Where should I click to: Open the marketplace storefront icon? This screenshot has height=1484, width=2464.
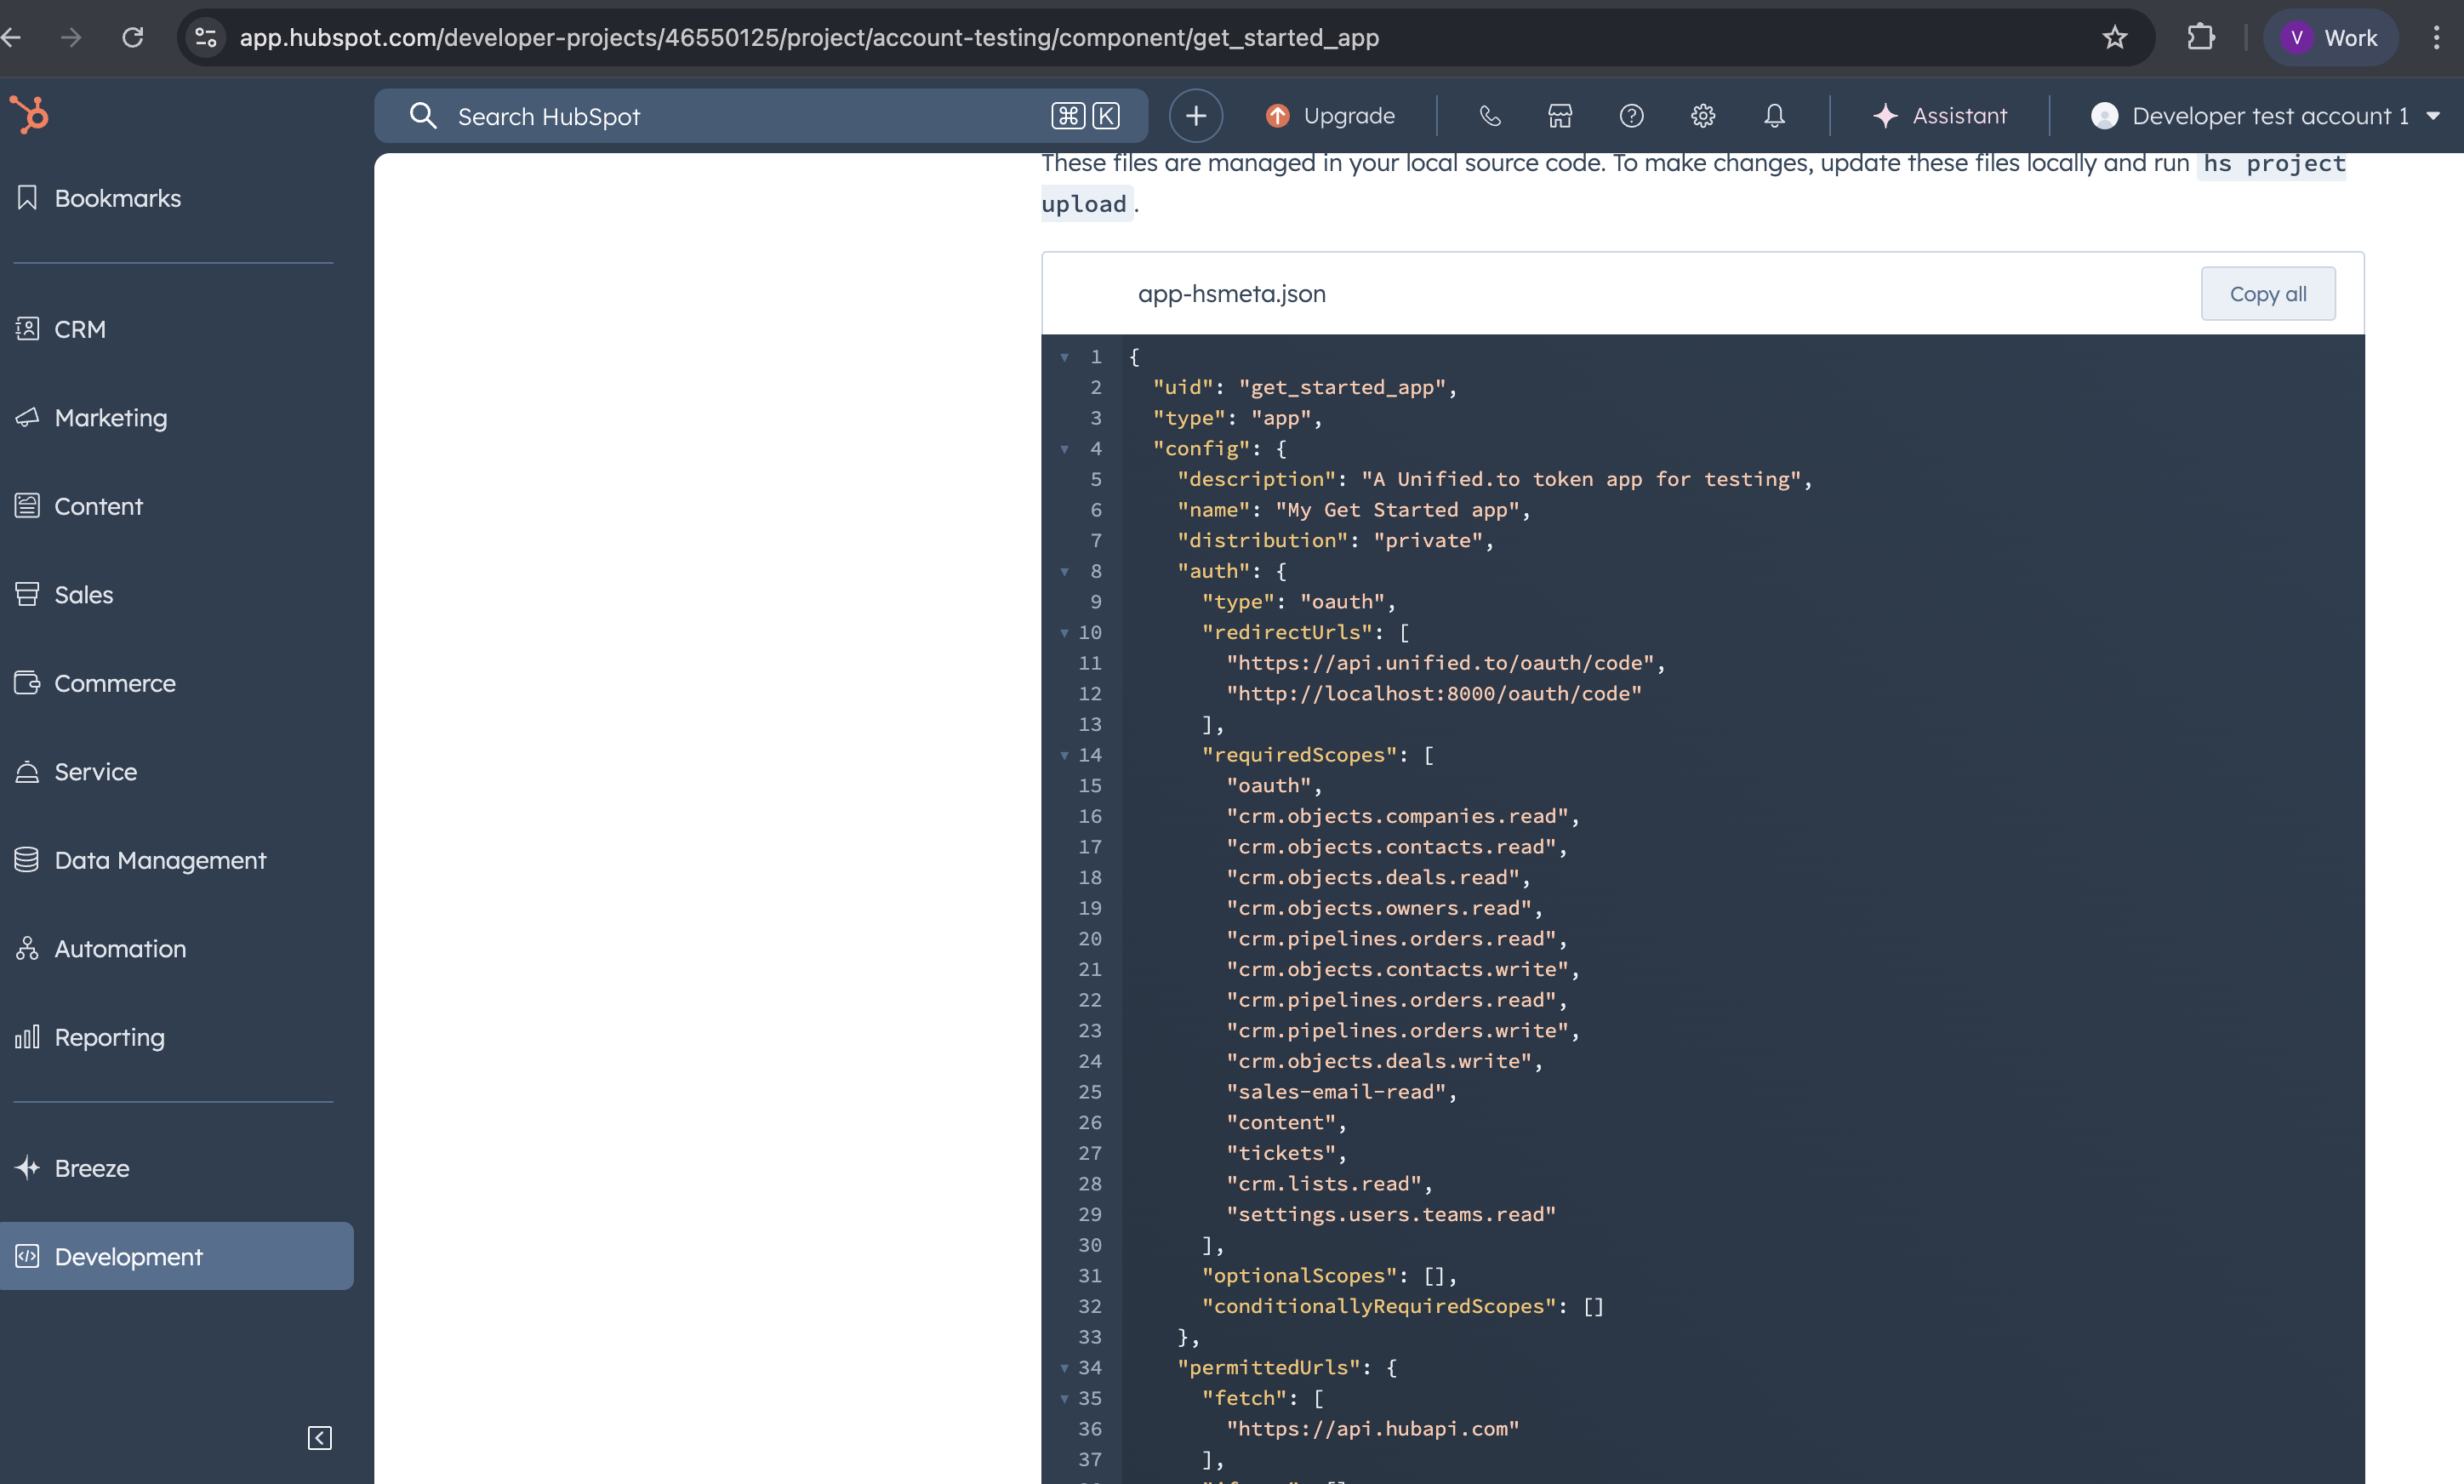(x=1560, y=116)
